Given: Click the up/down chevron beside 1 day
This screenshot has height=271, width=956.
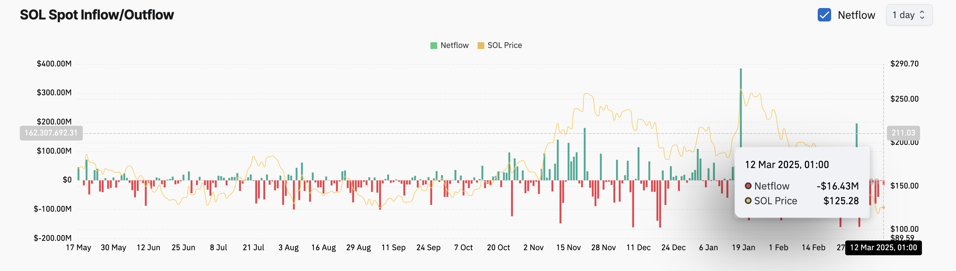Looking at the screenshot, I should (x=922, y=15).
